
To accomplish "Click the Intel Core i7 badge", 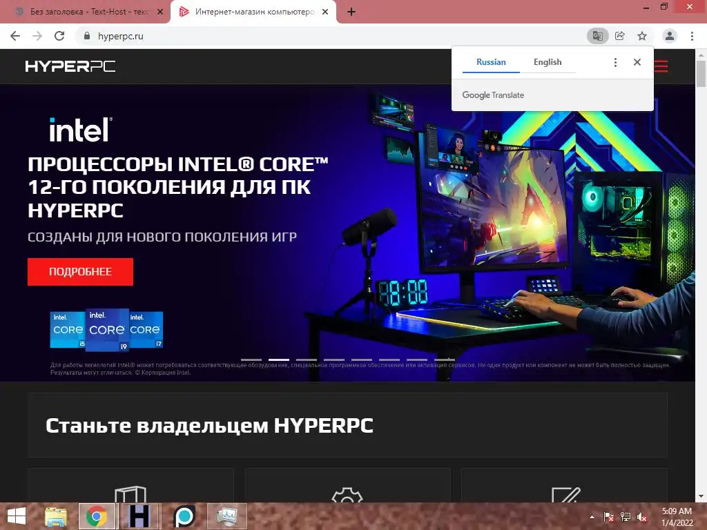I will 146,330.
